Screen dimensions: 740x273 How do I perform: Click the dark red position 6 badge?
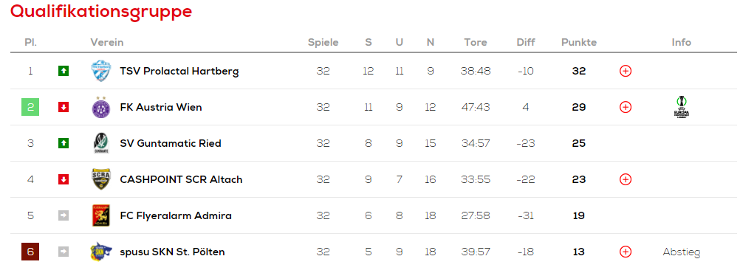[x=30, y=252]
